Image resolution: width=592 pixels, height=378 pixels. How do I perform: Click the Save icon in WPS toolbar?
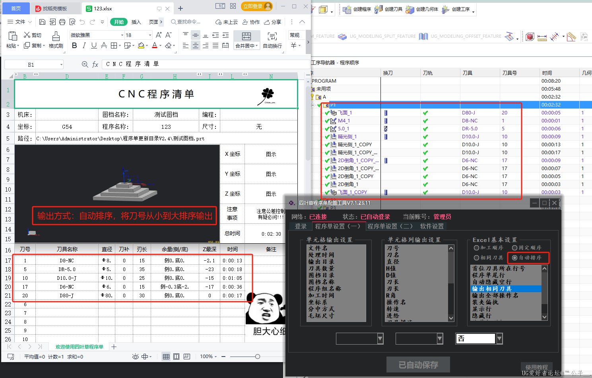43,22
